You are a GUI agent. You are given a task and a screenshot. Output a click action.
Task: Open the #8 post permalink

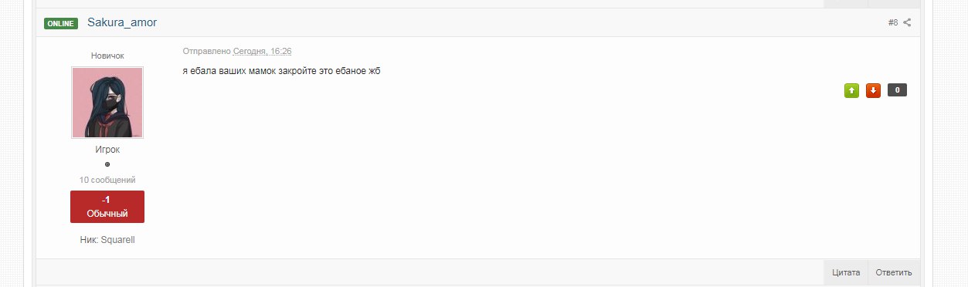coord(893,23)
